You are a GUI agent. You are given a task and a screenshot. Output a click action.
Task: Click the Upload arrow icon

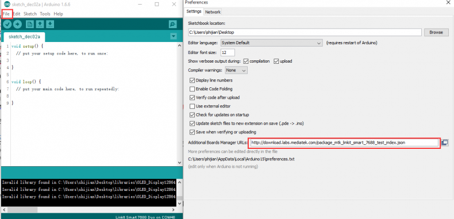tap(17, 24)
